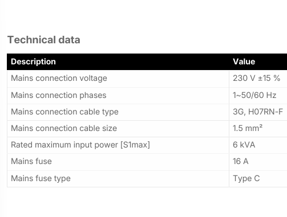Click the word data in heading

69,40
